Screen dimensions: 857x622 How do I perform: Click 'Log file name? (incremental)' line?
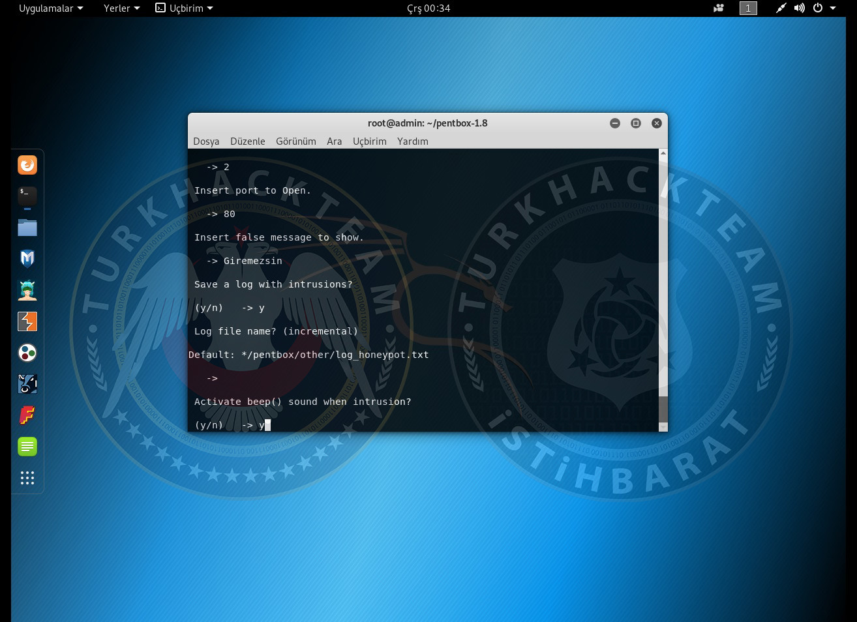[x=276, y=331]
